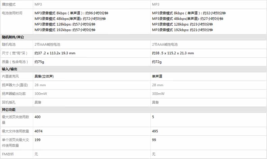Click the 随机电池 row label
Image resolution: width=267 pixels, height=159 pixels.
[9, 44]
